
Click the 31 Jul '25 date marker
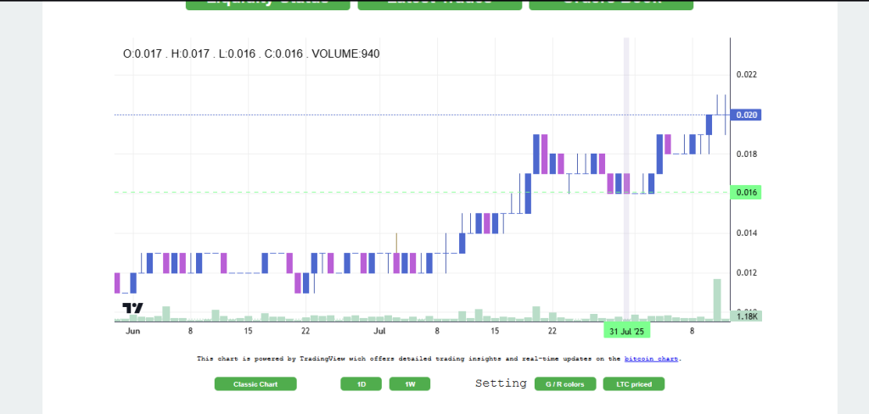pos(626,331)
